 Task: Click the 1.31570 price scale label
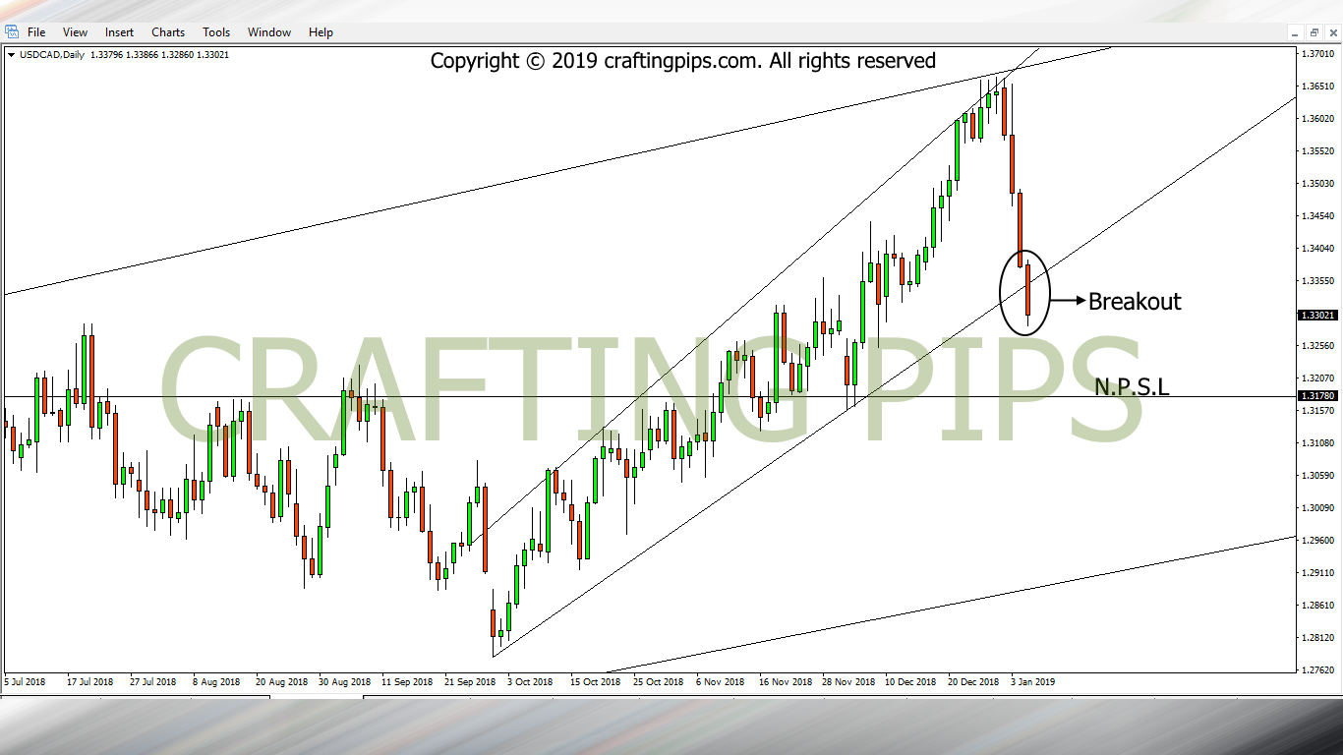[x=1315, y=411]
